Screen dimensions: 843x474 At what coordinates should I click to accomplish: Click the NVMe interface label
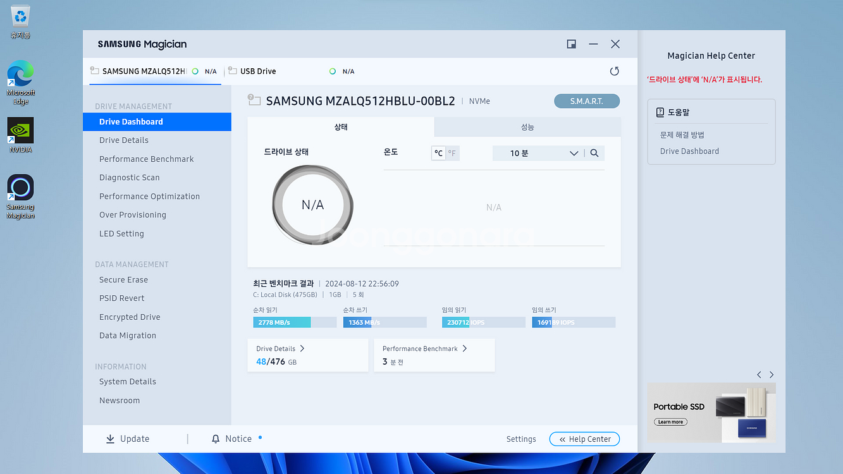(479, 101)
